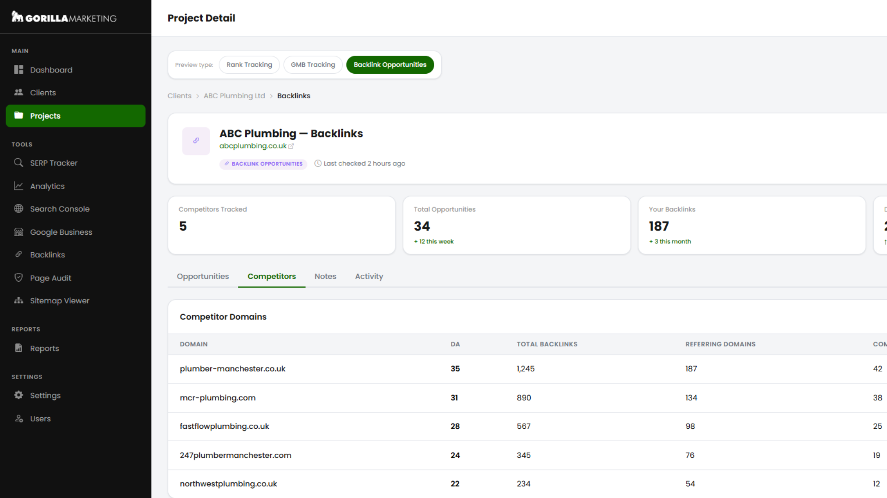
Task: Open SERP Tracker tool
Action: pos(75,163)
